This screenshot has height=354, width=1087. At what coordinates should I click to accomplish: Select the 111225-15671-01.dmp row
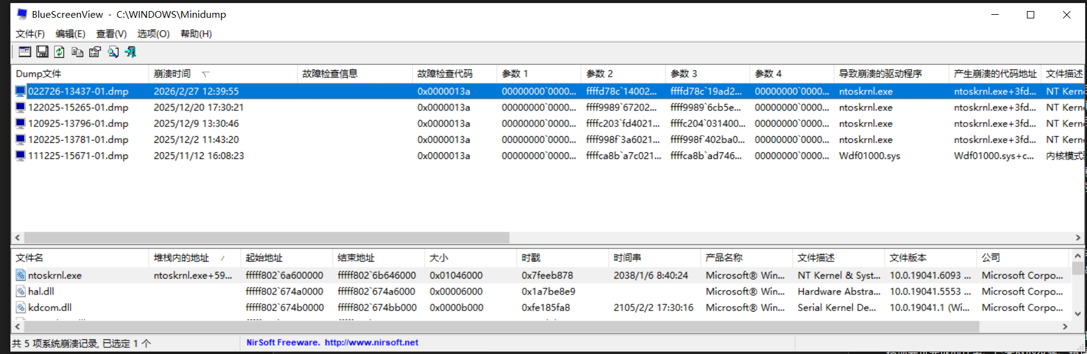click(x=547, y=156)
